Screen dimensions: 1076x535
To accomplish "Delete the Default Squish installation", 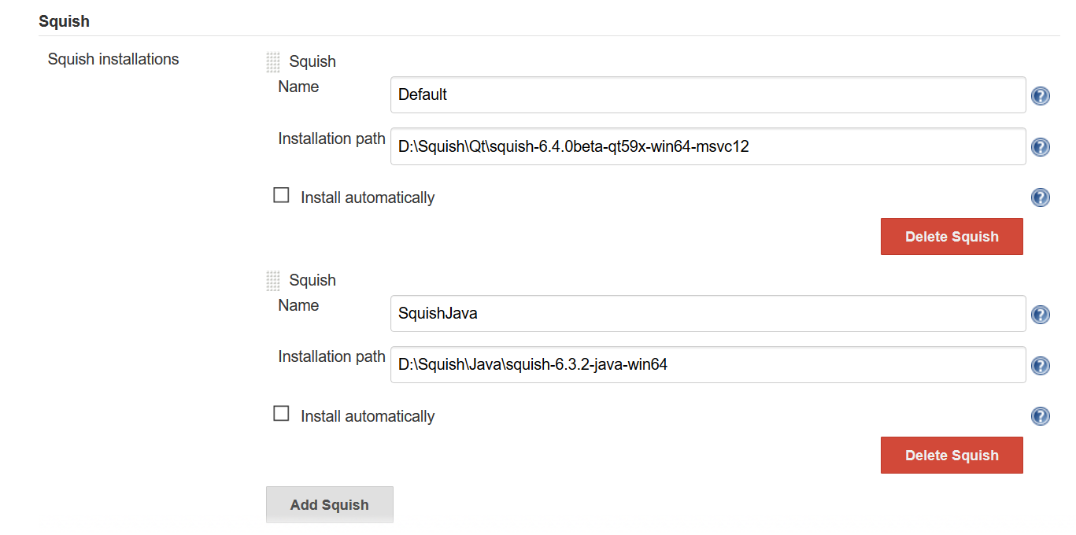I will 951,237.
